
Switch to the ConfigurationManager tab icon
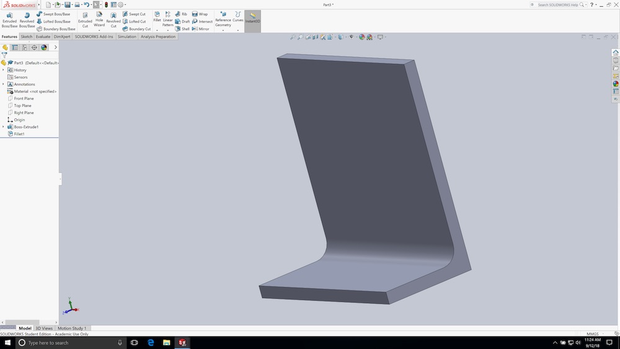[25, 48]
